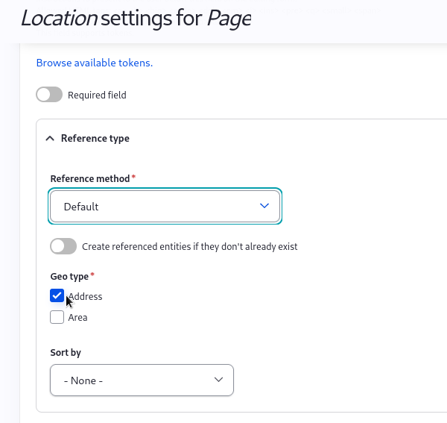Image resolution: width=447 pixels, height=423 pixels.
Task: Toggle the Required field switch
Action: point(49,95)
